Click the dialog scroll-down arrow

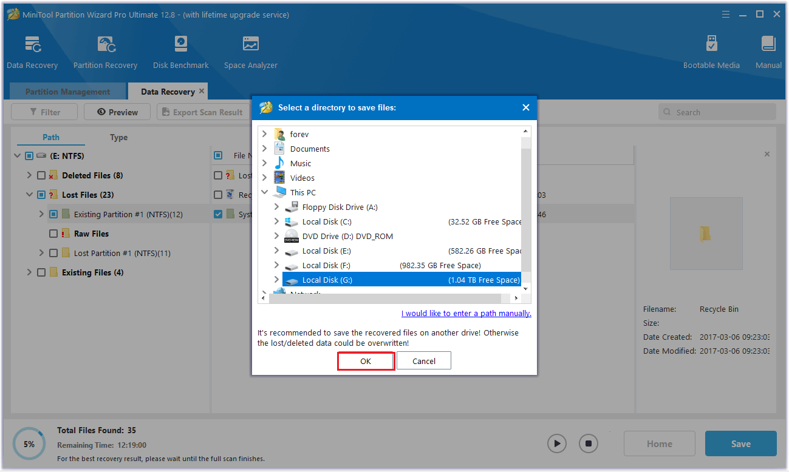pyautogui.click(x=526, y=288)
